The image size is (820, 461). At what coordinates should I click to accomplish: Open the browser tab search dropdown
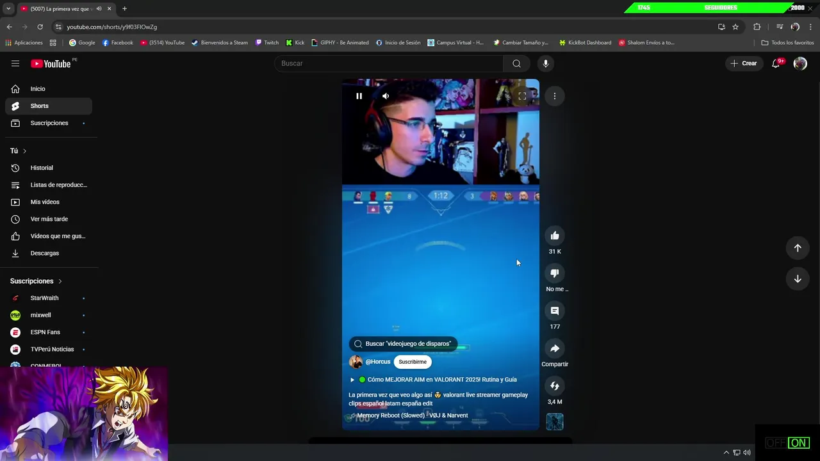[8, 8]
